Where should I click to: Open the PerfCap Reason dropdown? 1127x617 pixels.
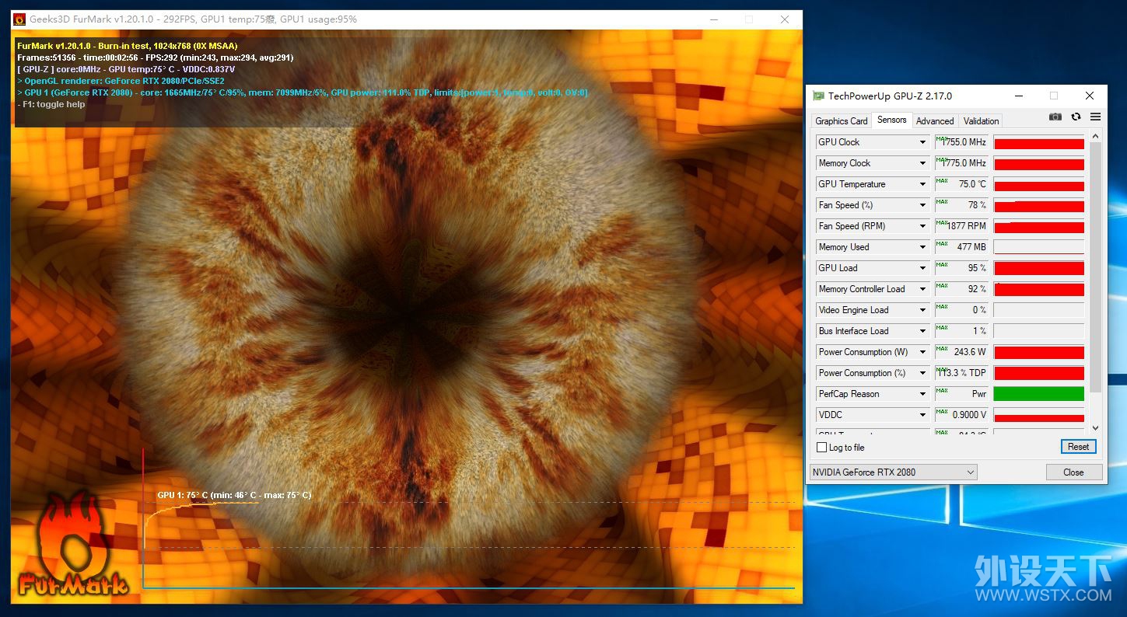pyautogui.click(x=923, y=394)
